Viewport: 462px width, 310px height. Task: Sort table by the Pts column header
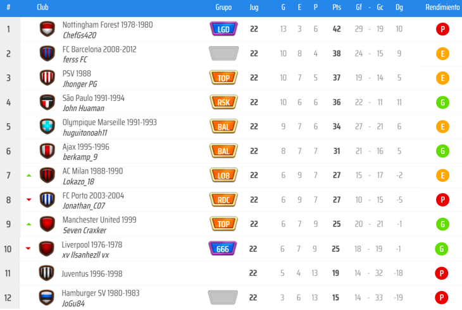[x=337, y=8]
